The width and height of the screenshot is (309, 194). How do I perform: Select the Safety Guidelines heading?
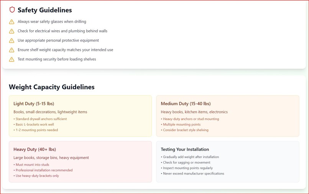45,10
